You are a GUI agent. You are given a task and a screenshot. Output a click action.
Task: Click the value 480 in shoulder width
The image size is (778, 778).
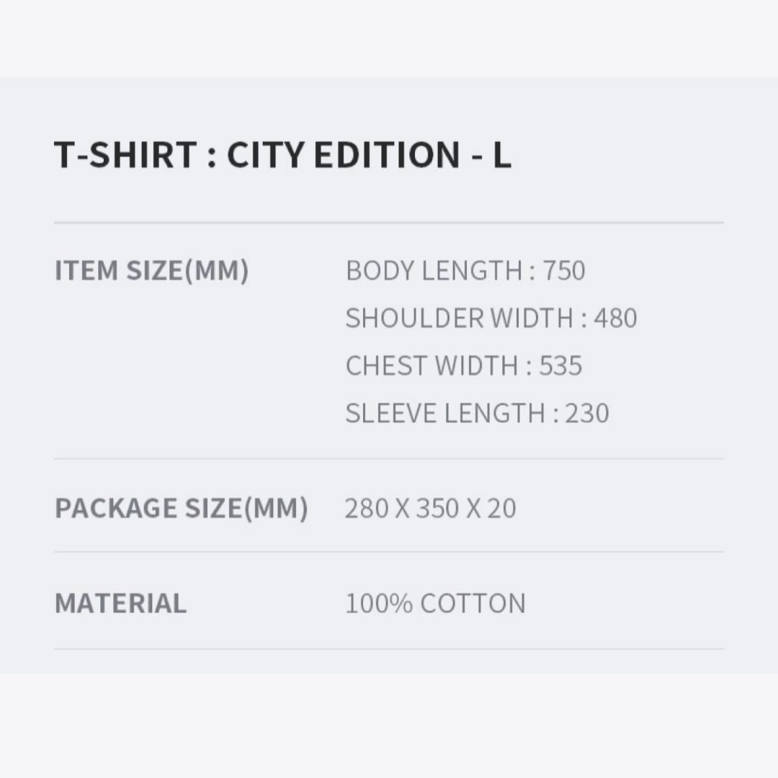tap(616, 318)
